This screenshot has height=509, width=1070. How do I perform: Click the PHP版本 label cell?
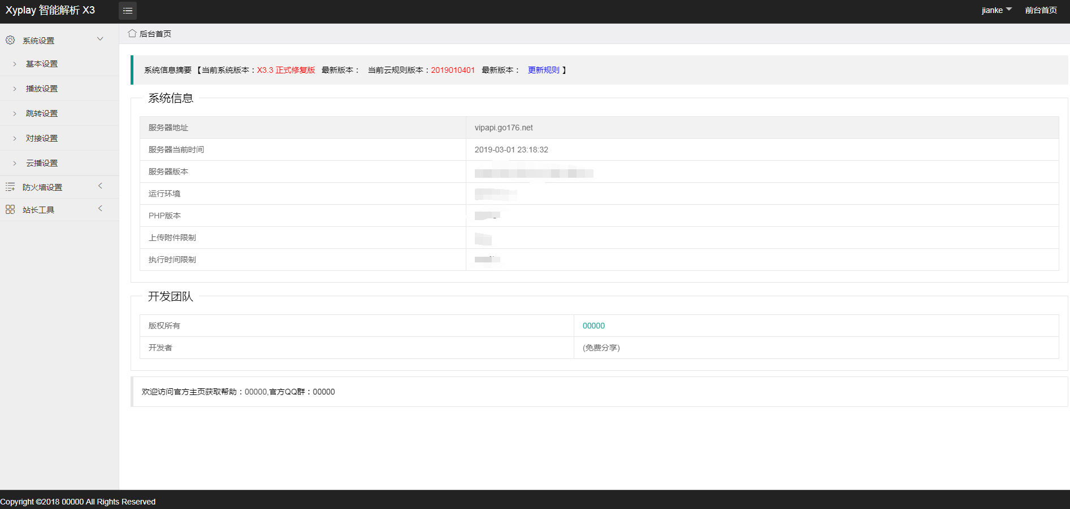coord(303,216)
